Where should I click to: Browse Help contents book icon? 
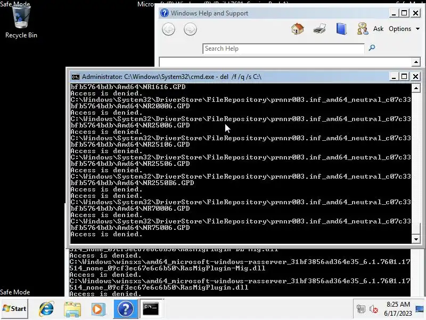coord(341,29)
